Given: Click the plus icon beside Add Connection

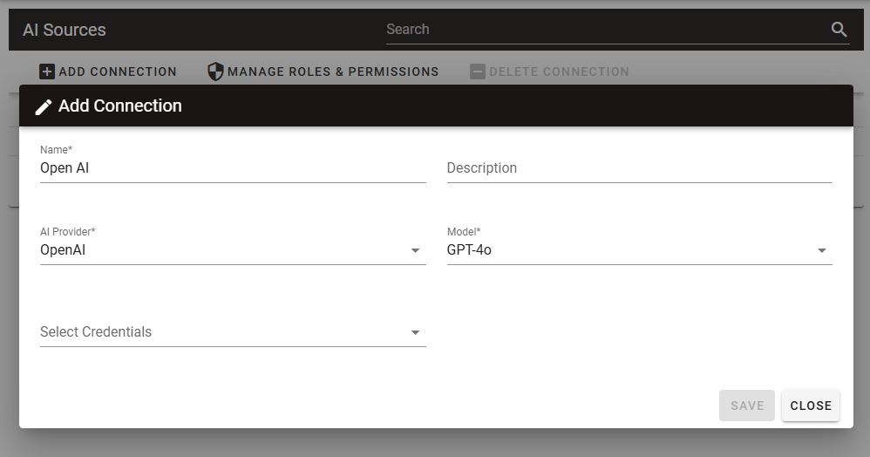Looking at the screenshot, I should 47,72.
